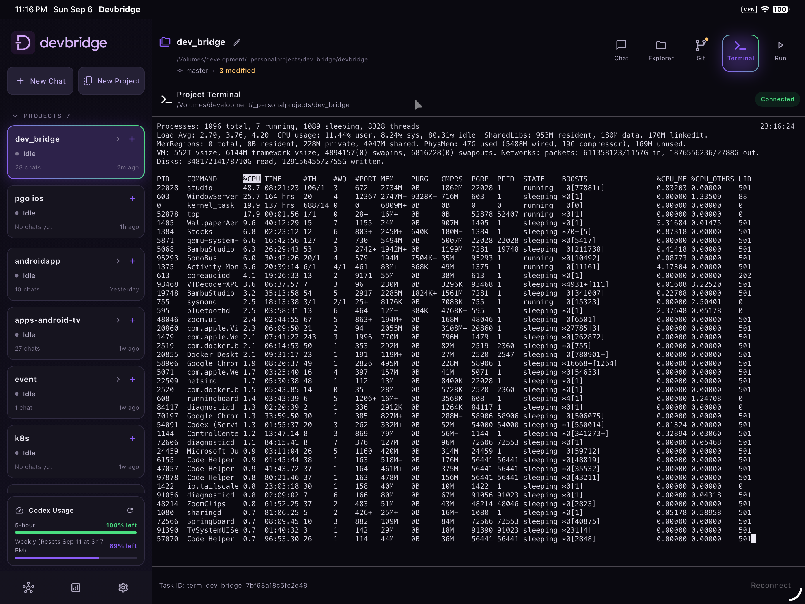
Task: Collapse the PROJECTS section
Action: [x=15, y=116]
